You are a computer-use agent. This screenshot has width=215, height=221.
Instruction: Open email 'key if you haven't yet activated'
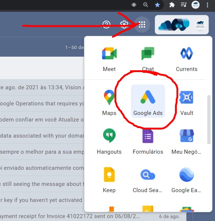[42, 200]
